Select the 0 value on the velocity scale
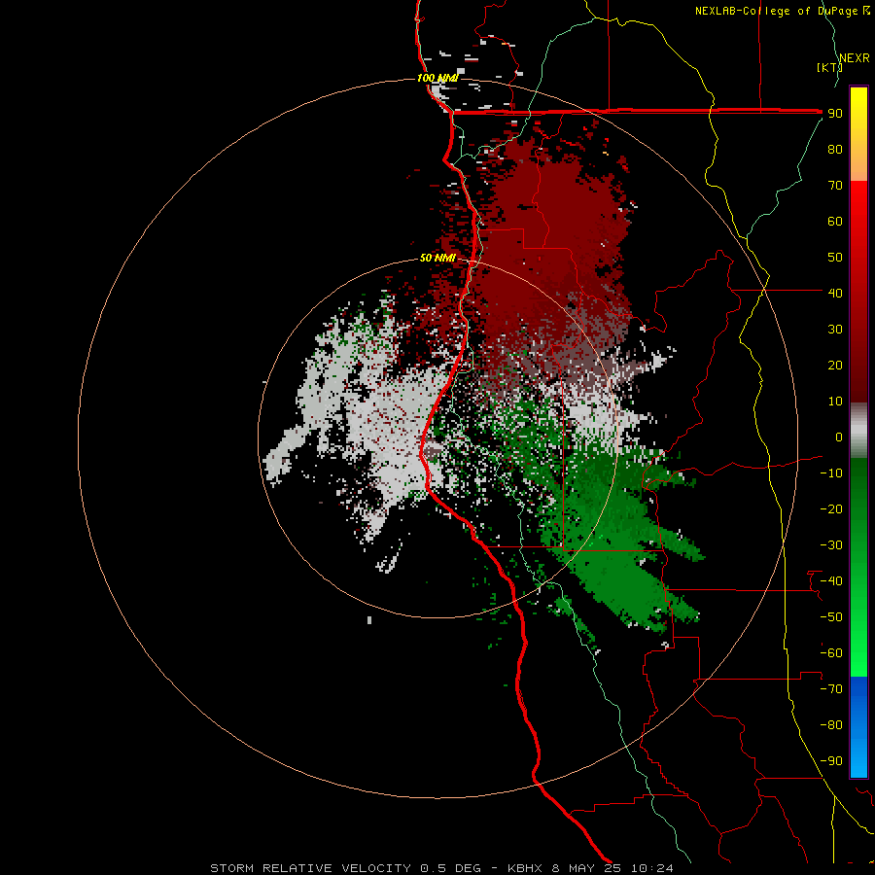The width and height of the screenshot is (875, 875). tap(839, 437)
